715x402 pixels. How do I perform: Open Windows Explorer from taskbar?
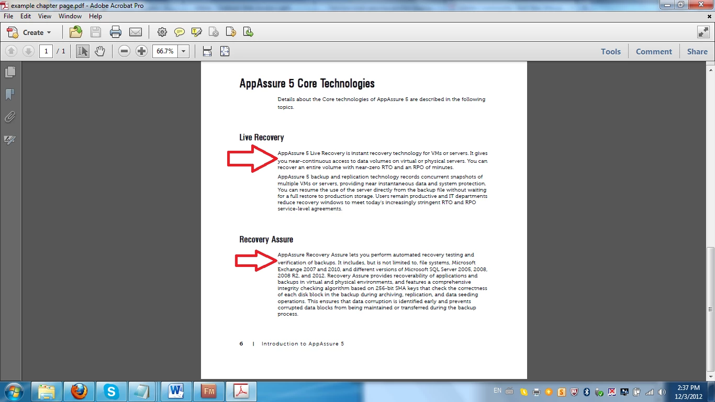click(47, 391)
